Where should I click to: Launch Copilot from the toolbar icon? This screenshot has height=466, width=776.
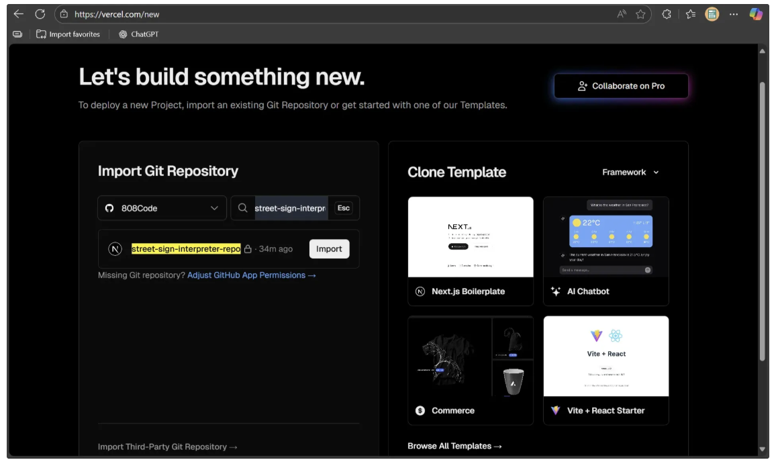pos(756,14)
